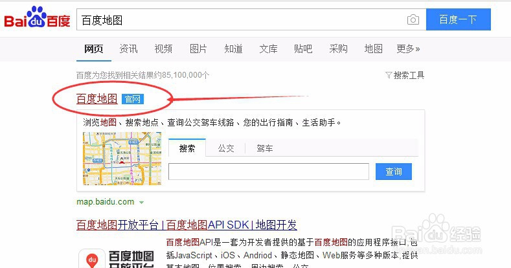Switch to the 资讯 tab

pyautogui.click(x=128, y=49)
